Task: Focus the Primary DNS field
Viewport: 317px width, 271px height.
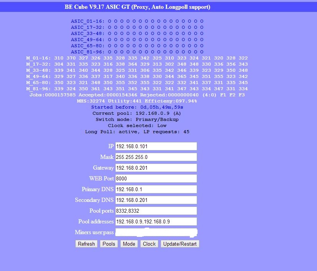Action: pos(156,189)
